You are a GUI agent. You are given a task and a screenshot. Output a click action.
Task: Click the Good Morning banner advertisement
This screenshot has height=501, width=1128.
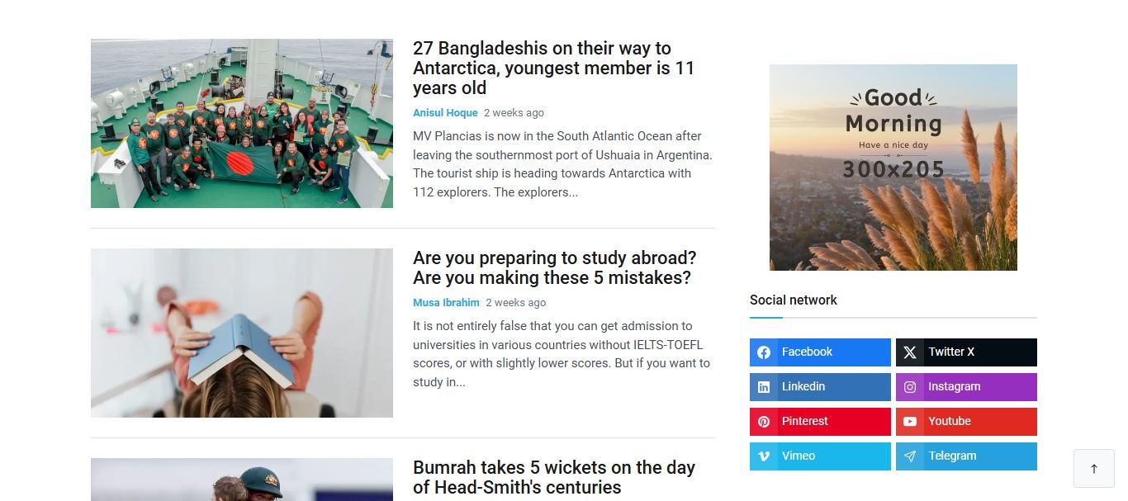coord(893,168)
